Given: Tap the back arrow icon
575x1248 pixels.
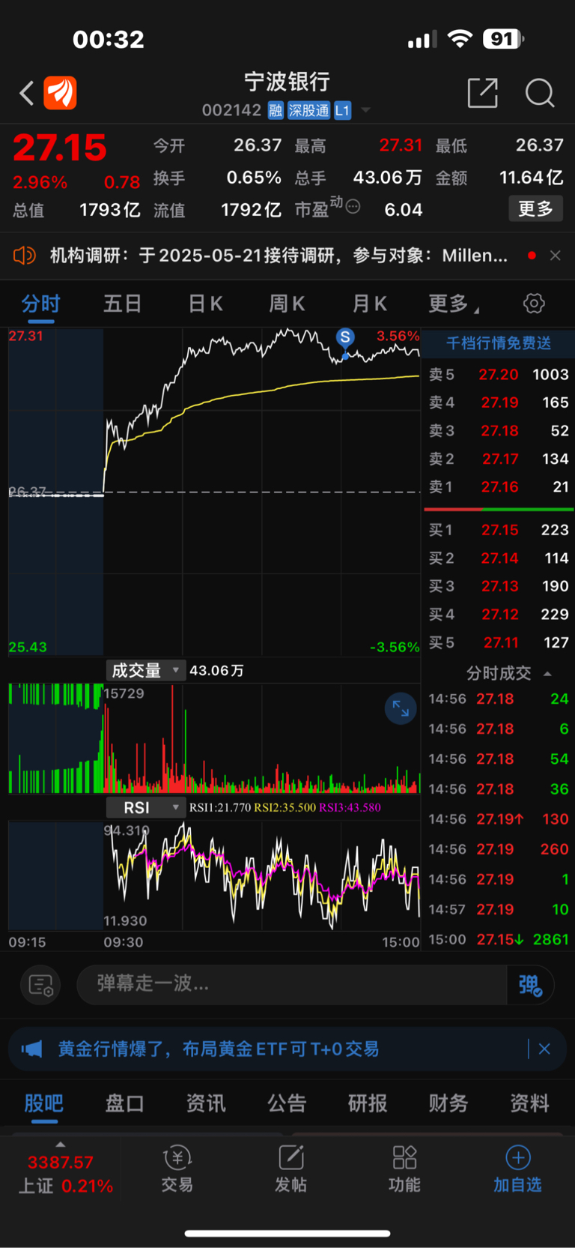Looking at the screenshot, I should 27,94.
